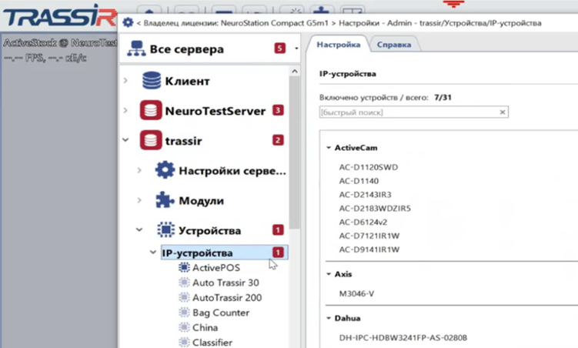Viewport: 578px width, 348px height.
Task: Click the Клиент database icon
Action: click(151, 80)
